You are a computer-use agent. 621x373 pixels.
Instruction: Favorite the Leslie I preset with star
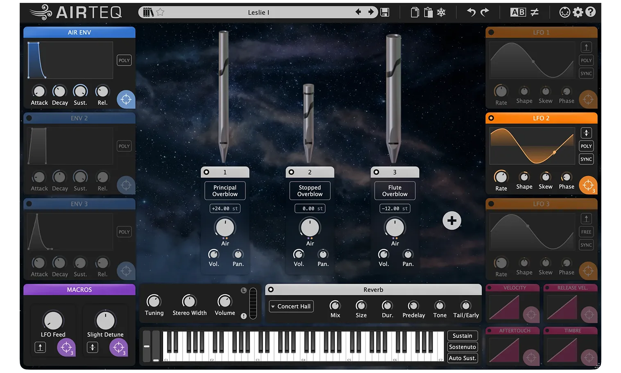[160, 12]
